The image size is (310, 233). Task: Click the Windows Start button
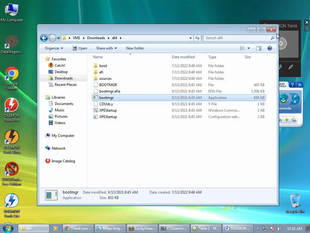pyautogui.click(x=8, y=228)
